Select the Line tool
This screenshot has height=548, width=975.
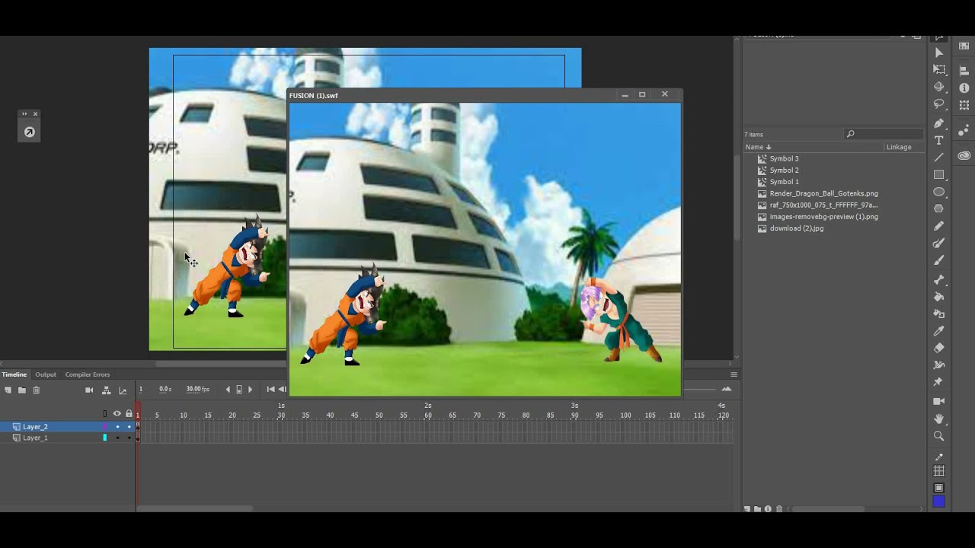(939, 157)
